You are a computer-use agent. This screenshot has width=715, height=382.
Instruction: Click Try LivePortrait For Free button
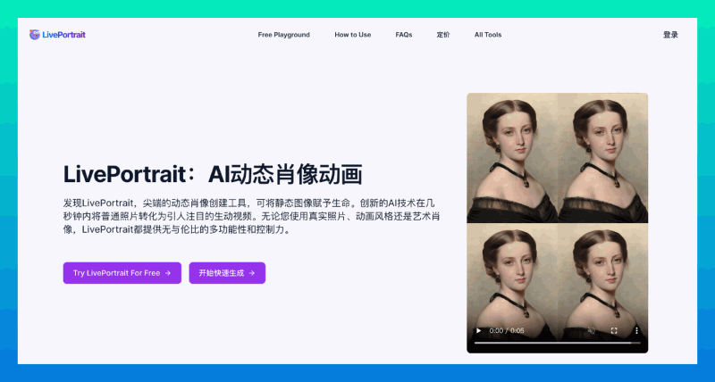click(x=122, y=273)
